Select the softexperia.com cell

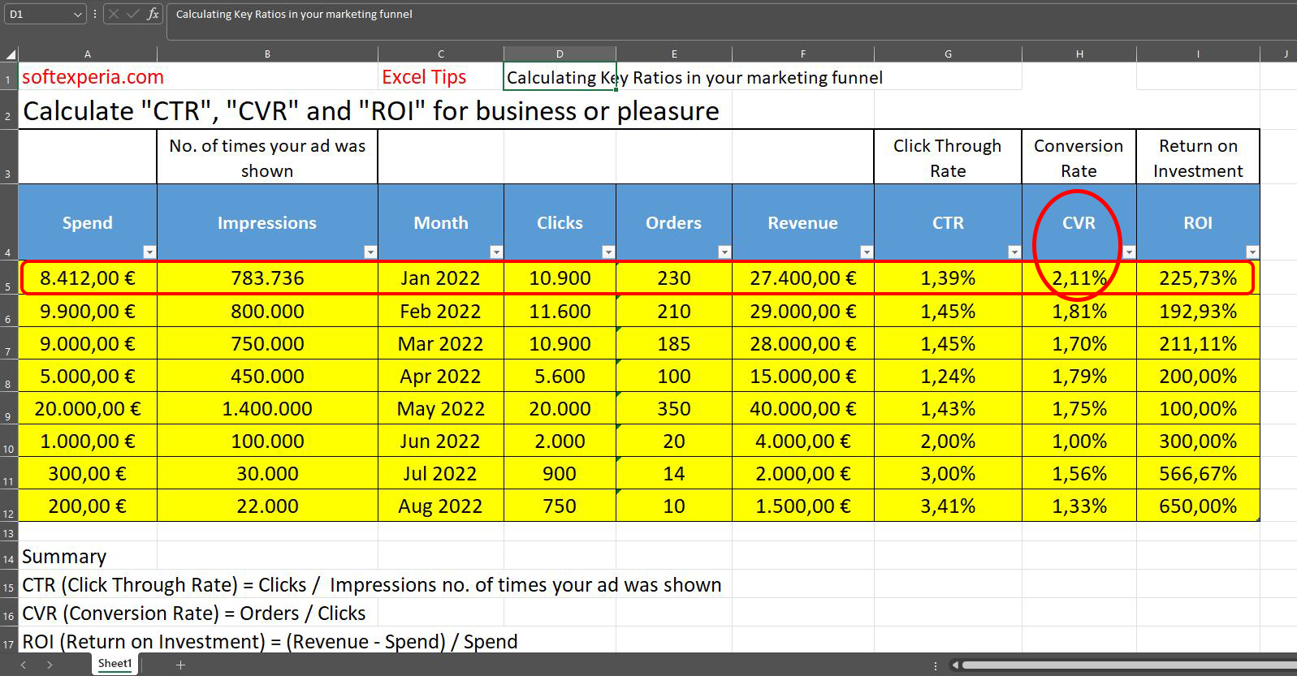[x=88, y=77]
